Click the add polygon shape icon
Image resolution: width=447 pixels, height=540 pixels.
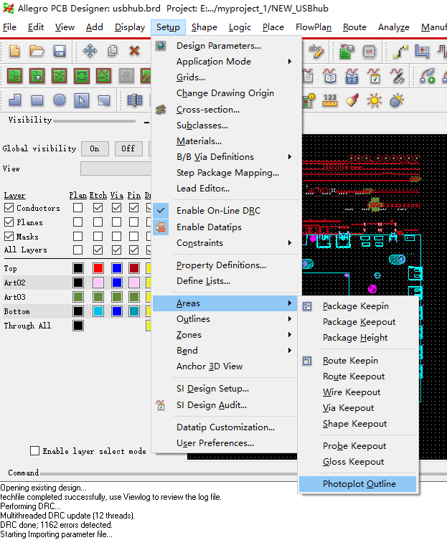[x=15, y=100]
